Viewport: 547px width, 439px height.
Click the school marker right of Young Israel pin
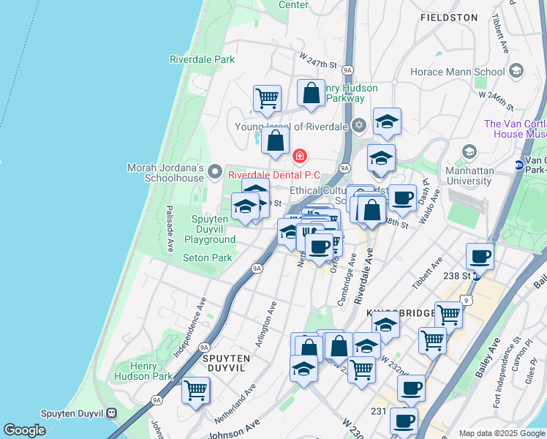click(x=388, y=122)
